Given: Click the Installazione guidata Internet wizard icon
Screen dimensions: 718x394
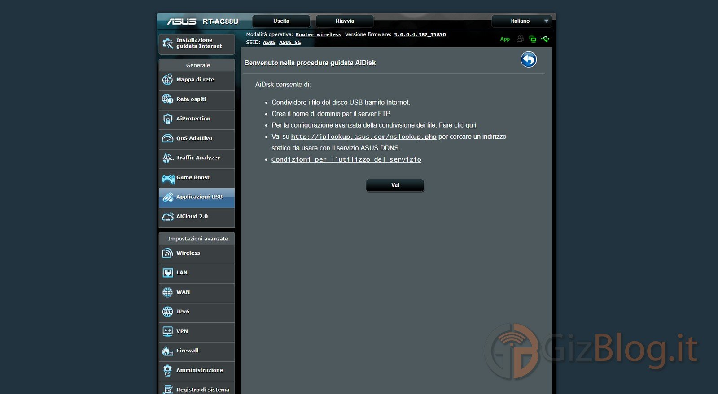Looking at the screenshot, I should pyautogui.click(x=168, y=43).
